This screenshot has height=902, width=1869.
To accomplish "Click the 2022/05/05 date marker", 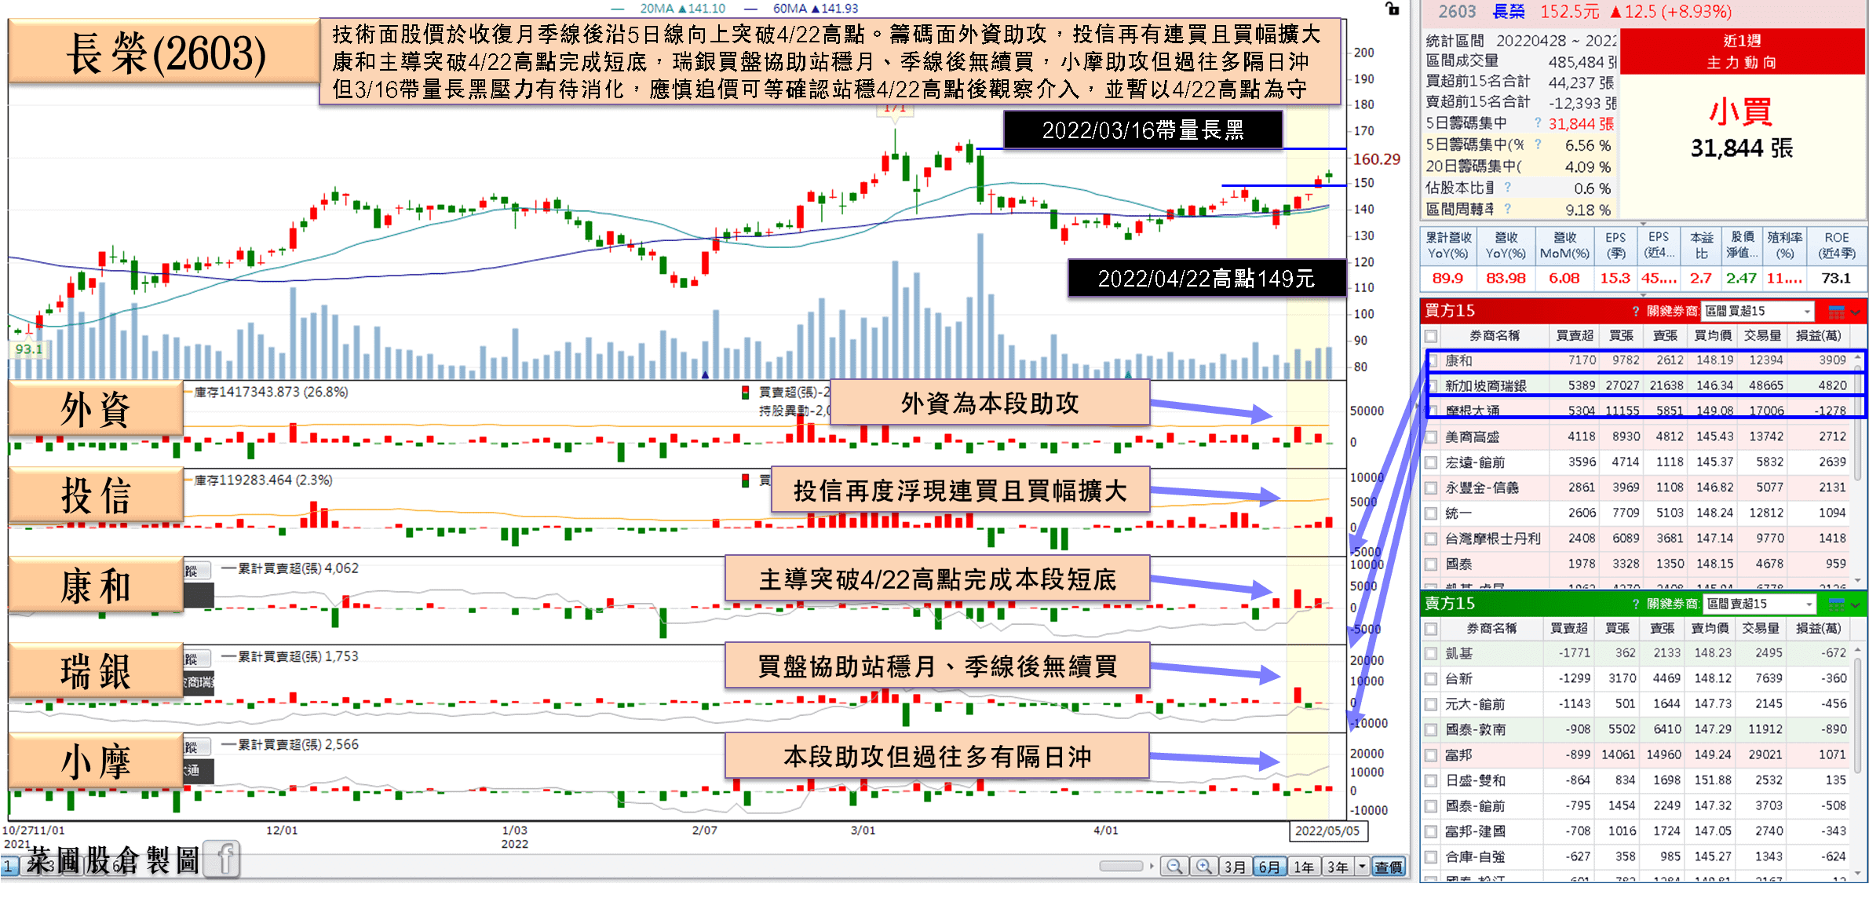I will (x=1327, y=831).
